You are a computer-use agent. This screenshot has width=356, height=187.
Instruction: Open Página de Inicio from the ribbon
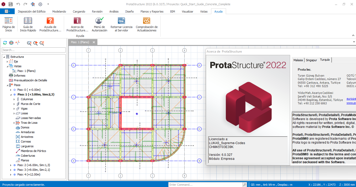coord(9,25)
